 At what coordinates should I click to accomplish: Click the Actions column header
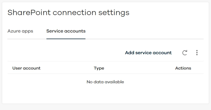(183, 68)
